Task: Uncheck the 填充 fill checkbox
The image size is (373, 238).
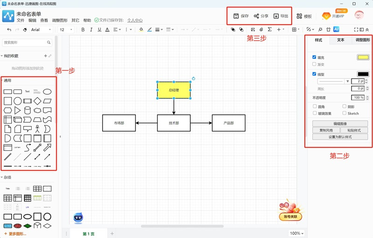Action: click(x=314, y=57)
